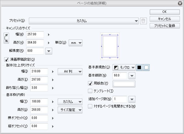This screenshot has width=184, height=134.
Task: Show slider arrow for frame 幅(T)
Action: [x=53, y=102]
